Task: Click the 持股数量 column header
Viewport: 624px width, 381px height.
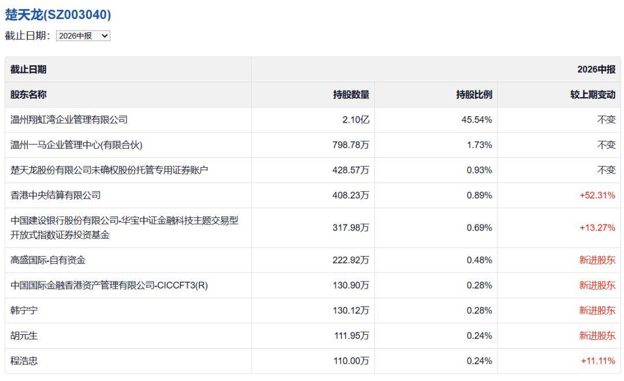Action: [x=351, y=95]
